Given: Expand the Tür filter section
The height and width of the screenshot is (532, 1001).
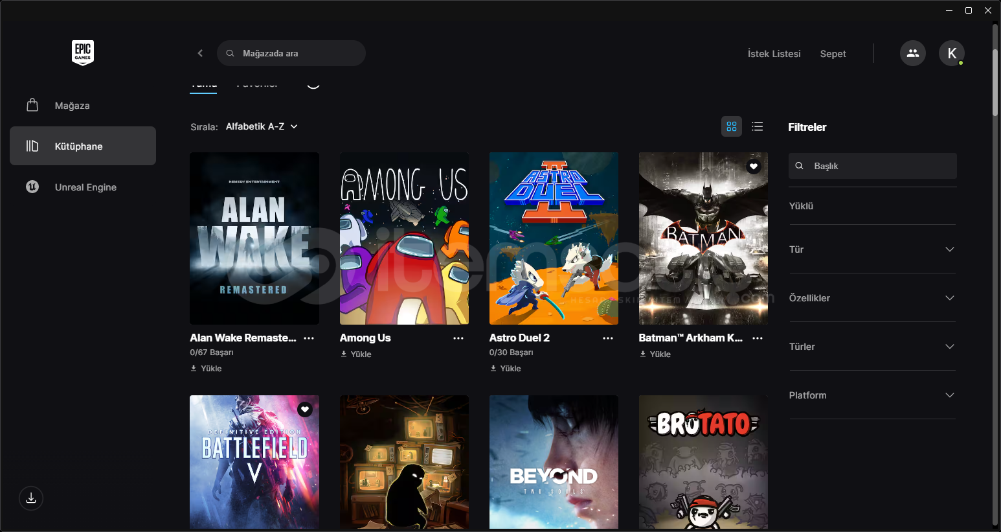Looking at the screenshot, I should pos(872,249).
